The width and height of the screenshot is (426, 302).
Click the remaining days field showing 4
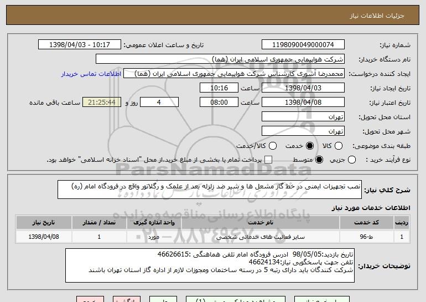(x=159, y=102)
